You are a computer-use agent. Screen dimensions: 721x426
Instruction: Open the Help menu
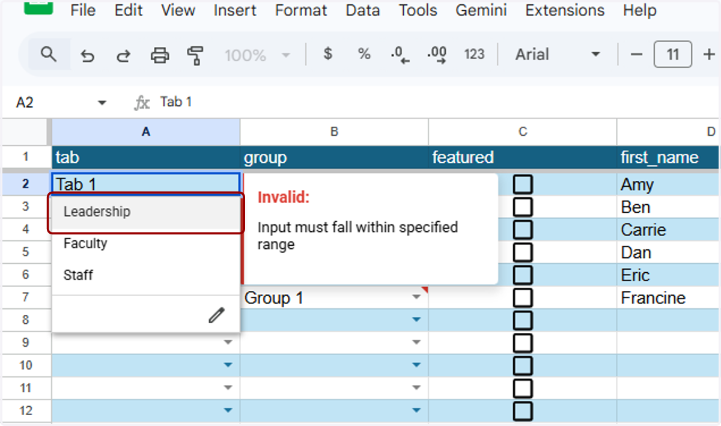639,10
